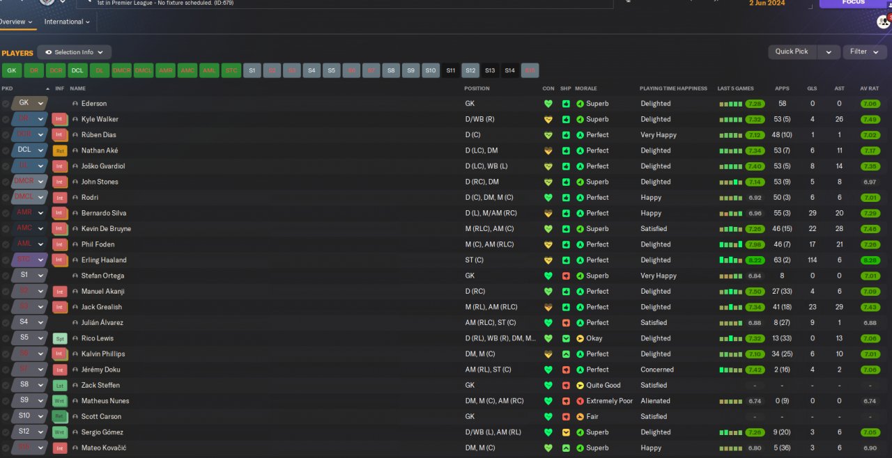Sort by the AV RAT column header
Screen dimensions: 892x458
pyautogui.click(x=869, y=88)
